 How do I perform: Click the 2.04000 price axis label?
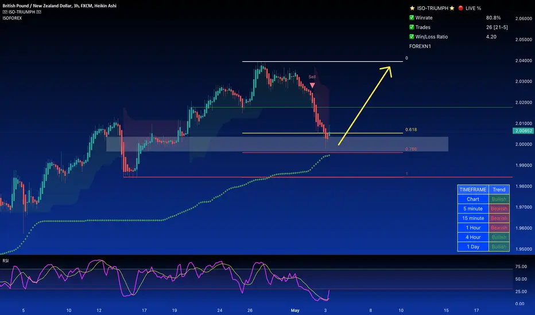coord(524,61)
